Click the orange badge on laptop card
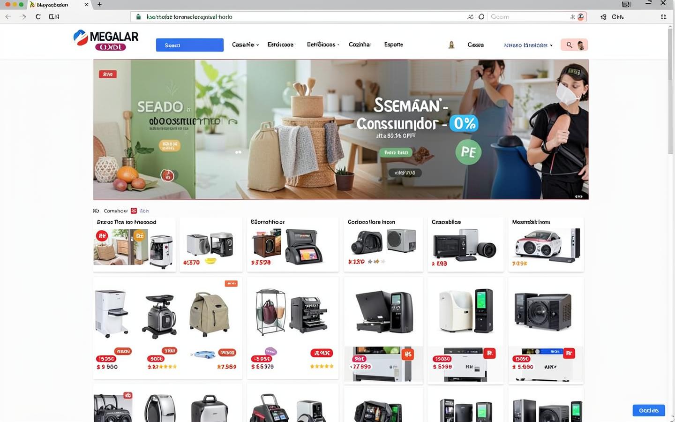675x422 pixels. 408,354
